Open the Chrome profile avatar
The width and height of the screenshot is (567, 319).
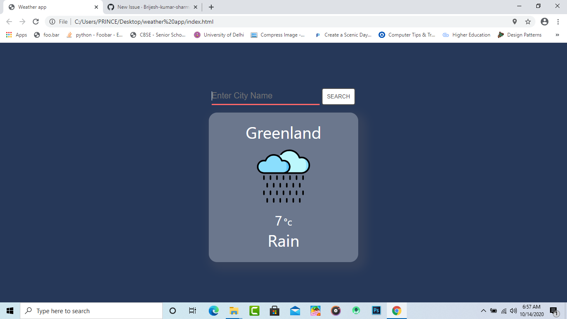point(544,21)
